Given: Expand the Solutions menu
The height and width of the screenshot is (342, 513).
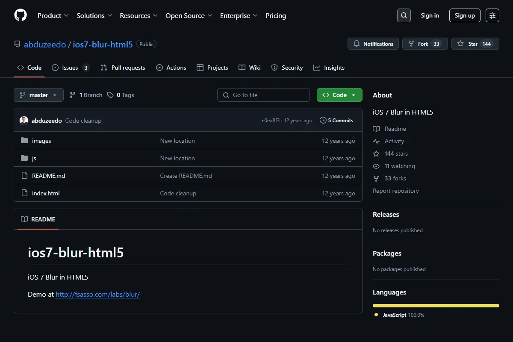Looking at the screenshot, I should coord(94,15).
